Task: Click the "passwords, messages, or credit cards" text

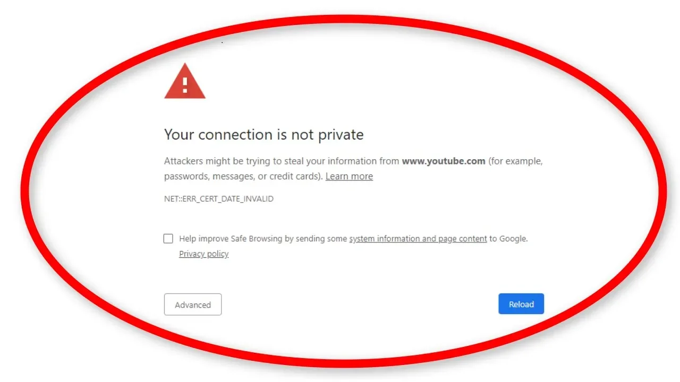Action: [x=243, y=176]
